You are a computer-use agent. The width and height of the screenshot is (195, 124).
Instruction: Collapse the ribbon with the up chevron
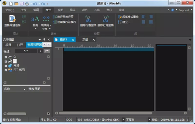[x=168, y=10]
